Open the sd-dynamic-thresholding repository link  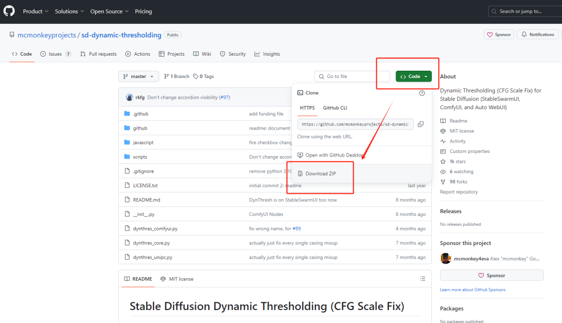coord(121,35)
